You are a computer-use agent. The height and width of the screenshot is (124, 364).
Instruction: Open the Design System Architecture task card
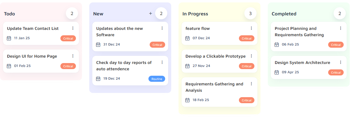[x=308, y=67]
